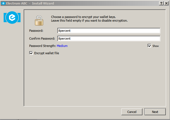Click the golden padlock icon
This screenshot has height=120, width=170.
(39, 21)
